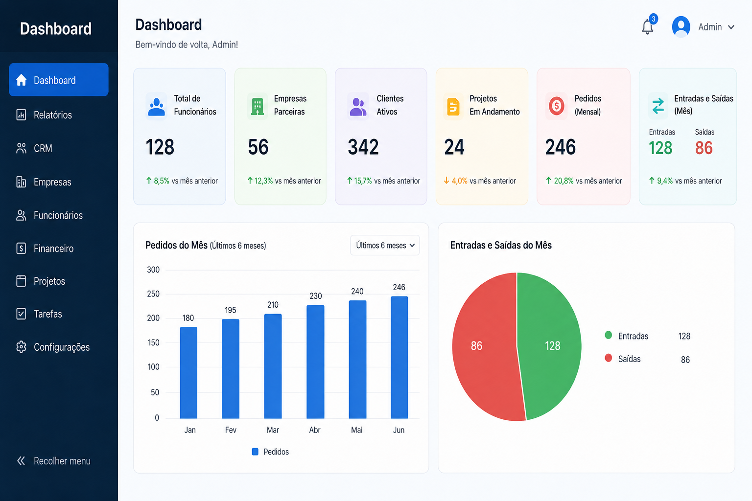
Task: Click the red 86 Saídas value in card
Action: [704, 148]
